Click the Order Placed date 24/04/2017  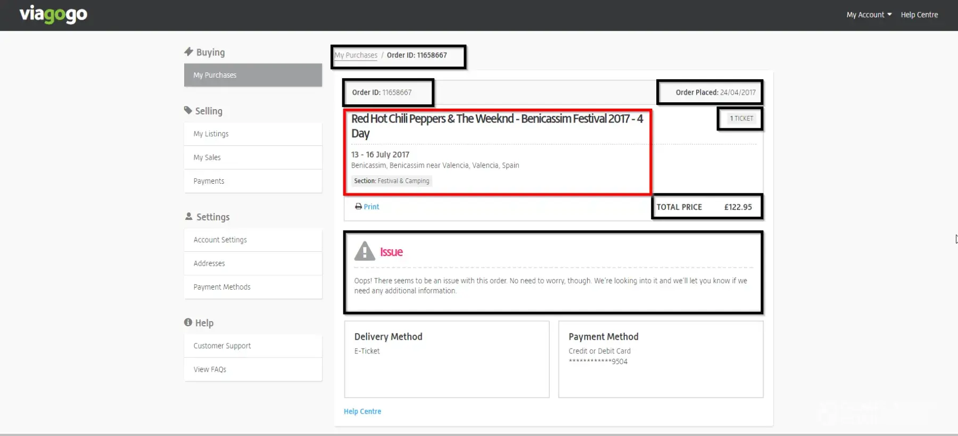coord(738,92)
